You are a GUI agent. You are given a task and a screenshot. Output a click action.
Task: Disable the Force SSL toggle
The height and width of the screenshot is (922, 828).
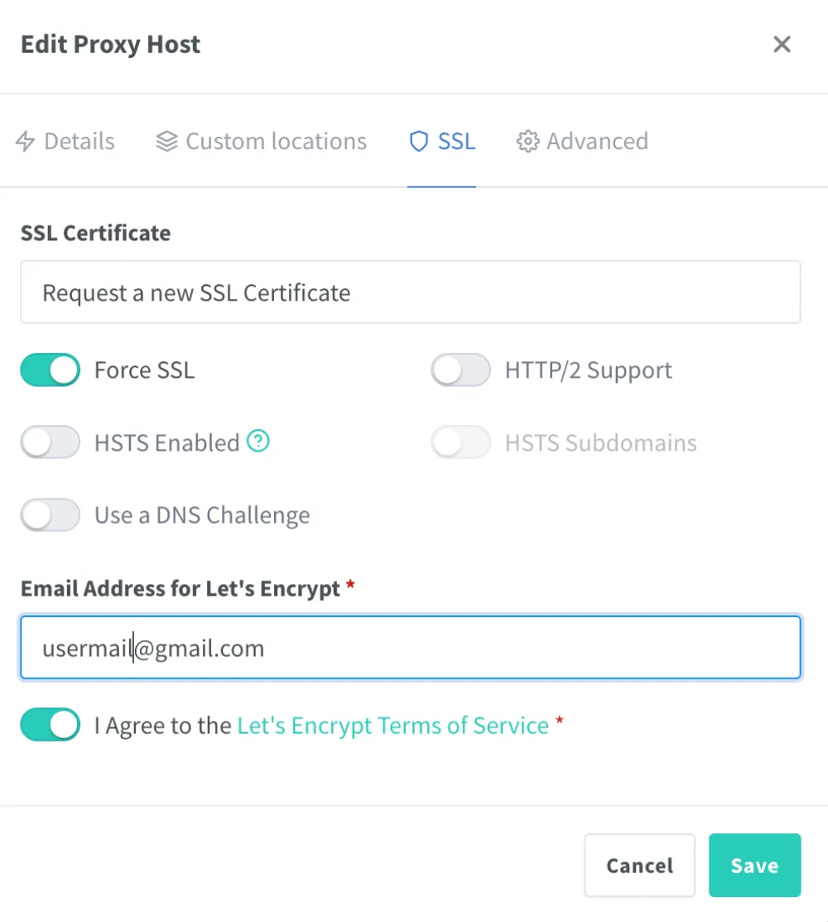point(51,369)
